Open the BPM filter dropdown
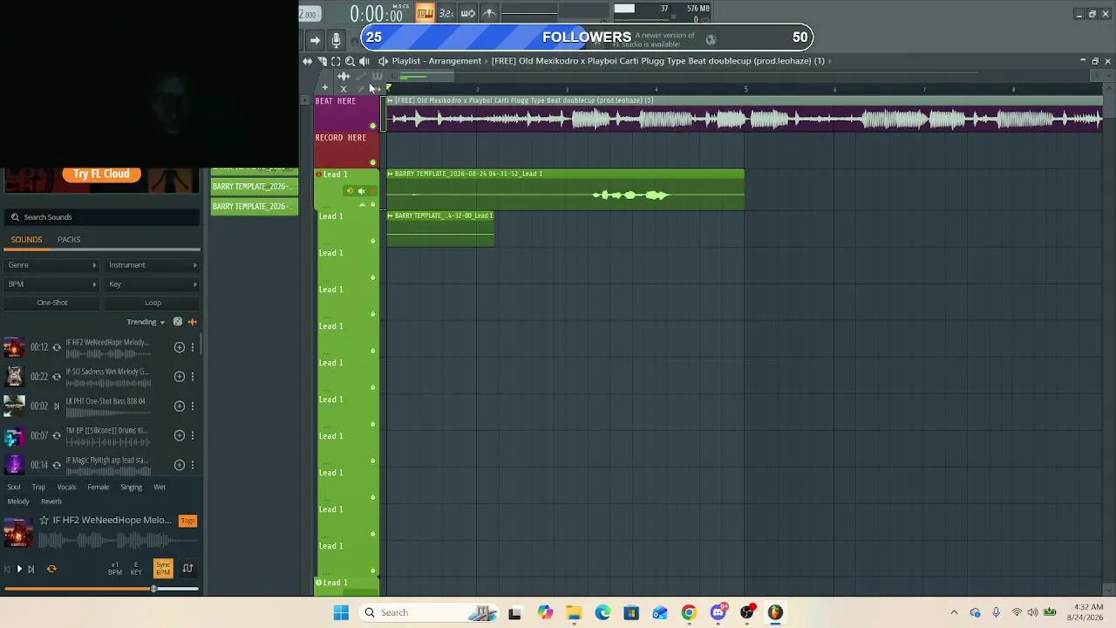Screen dimensions: 1116x628 (x=52, y=284)
